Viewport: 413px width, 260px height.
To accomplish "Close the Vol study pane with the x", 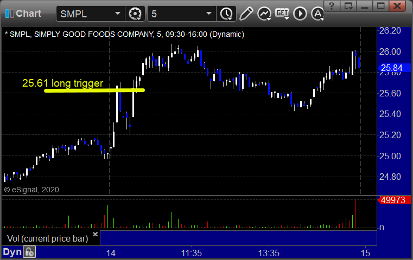I will pyautogui.click(x=95, y=234).
